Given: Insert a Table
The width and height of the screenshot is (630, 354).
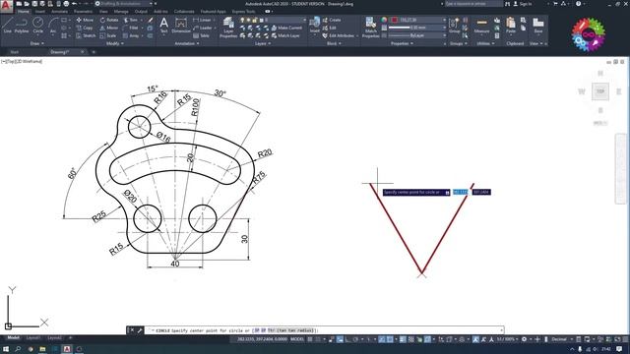Looking at the screenshot, I should click(x=201, y=35).
